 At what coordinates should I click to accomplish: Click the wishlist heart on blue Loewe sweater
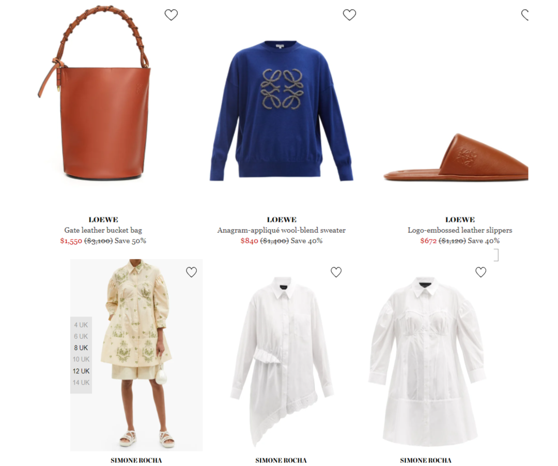[349, 14]
